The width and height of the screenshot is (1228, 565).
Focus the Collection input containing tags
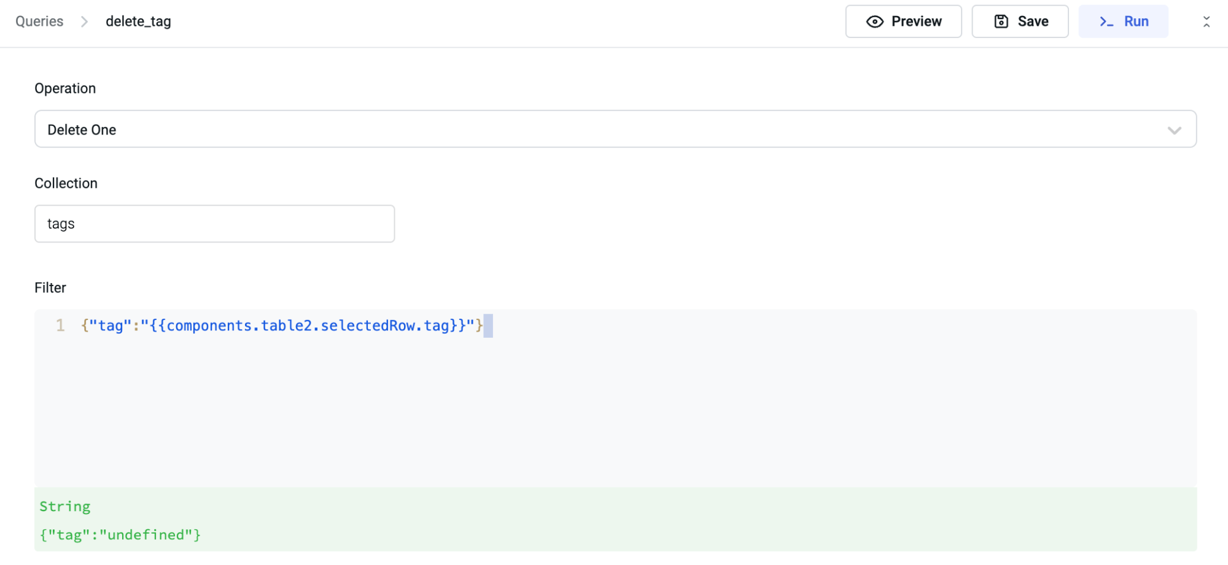pyautogui.click(x=214, y=224)
